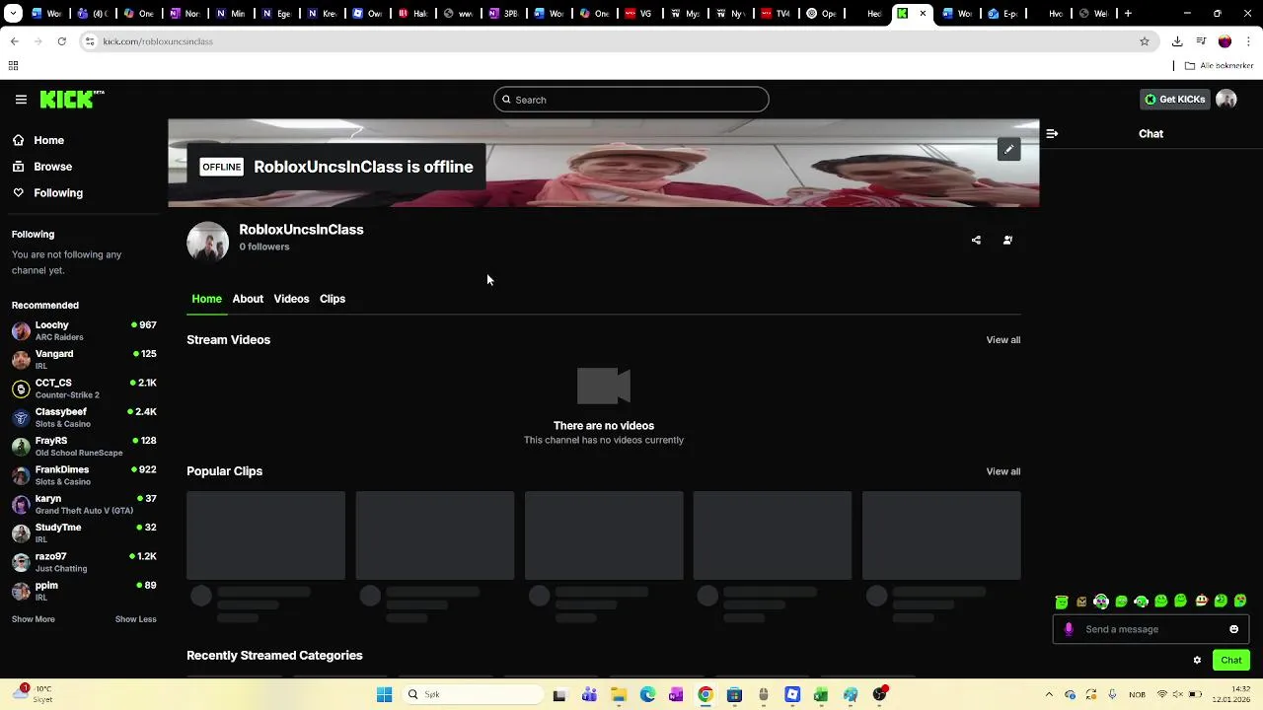
Task: Click the Send a message input
Action: (1150, 629)
